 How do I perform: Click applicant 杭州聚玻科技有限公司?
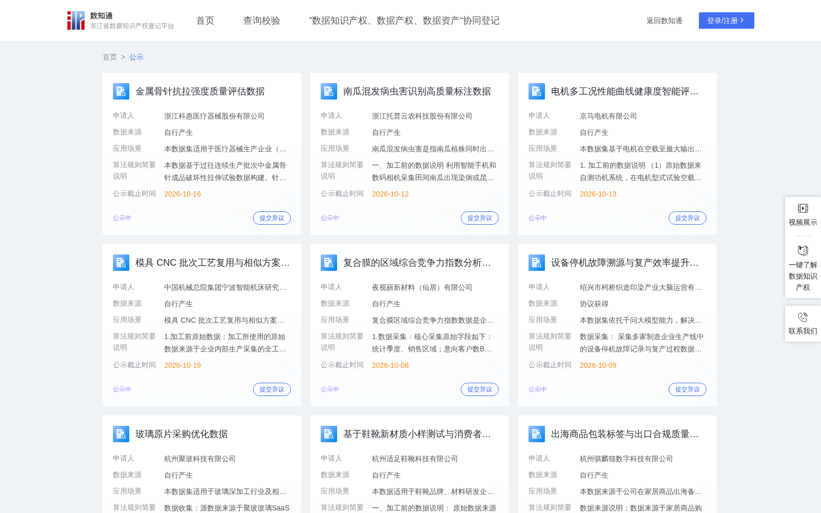point(200,459)
